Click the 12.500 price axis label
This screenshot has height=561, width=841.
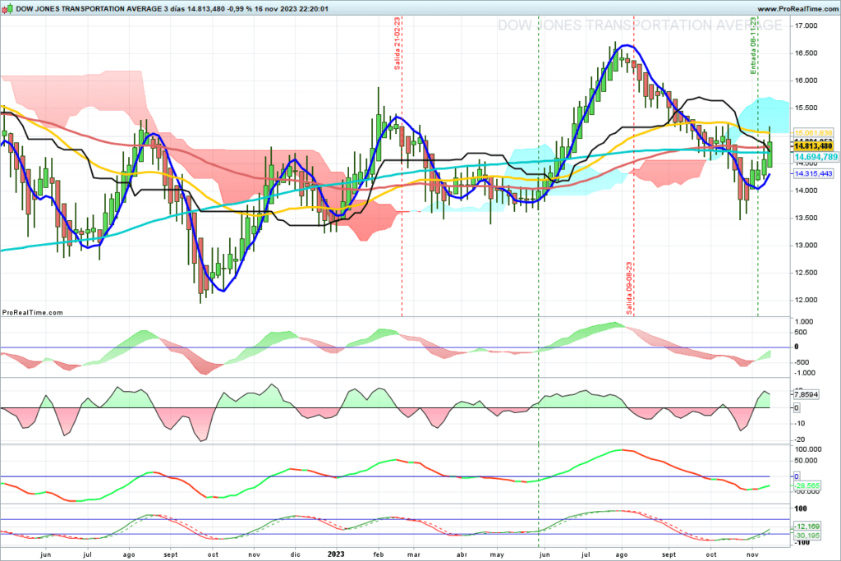coord(807,273)
